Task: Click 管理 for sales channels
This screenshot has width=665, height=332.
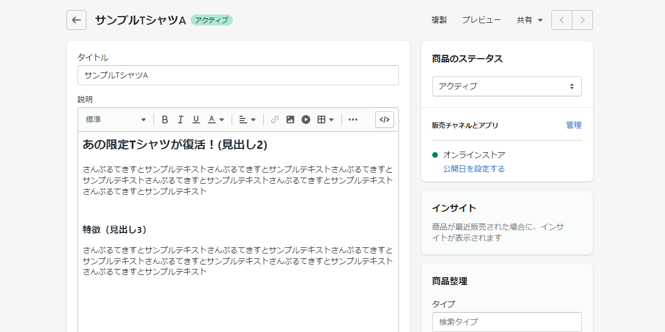Action: (574, 125)
